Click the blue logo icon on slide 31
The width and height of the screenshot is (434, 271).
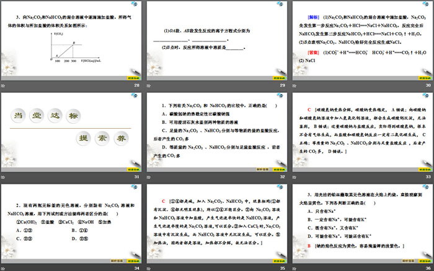point(135,95)
